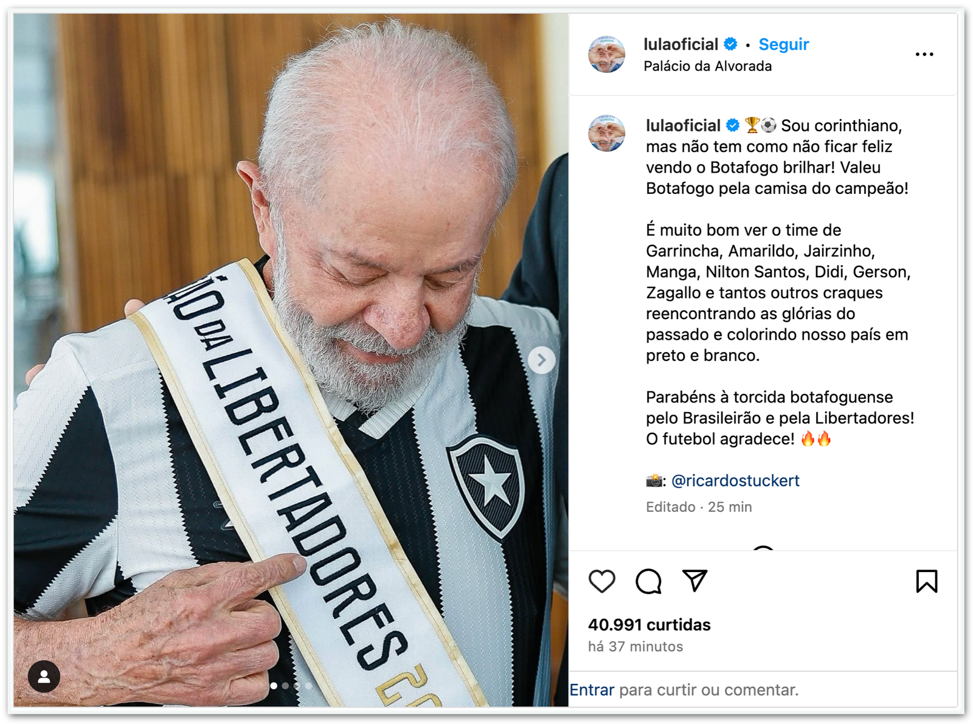
Task: Open Palácio da Alvorada location
Action: pyautogui.click(x=707, y=66)
